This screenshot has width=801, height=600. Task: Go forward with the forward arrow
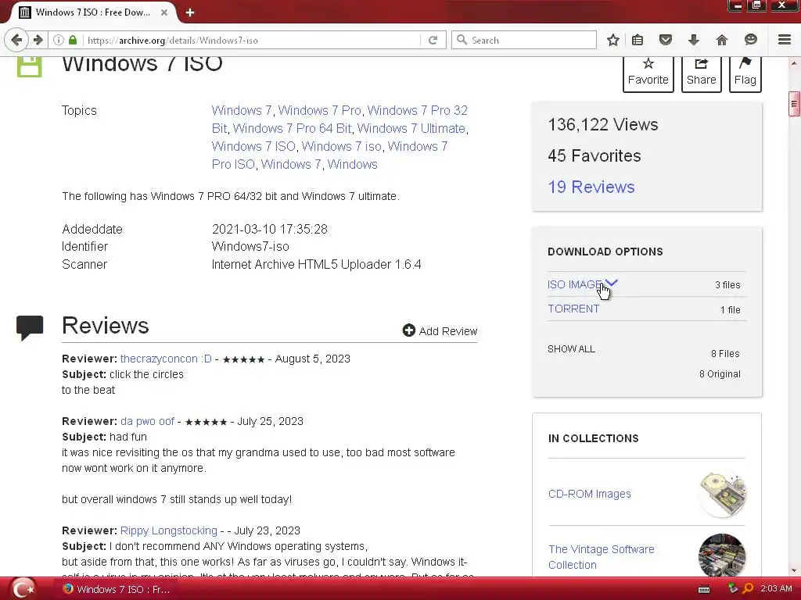[x=38, y=40]
